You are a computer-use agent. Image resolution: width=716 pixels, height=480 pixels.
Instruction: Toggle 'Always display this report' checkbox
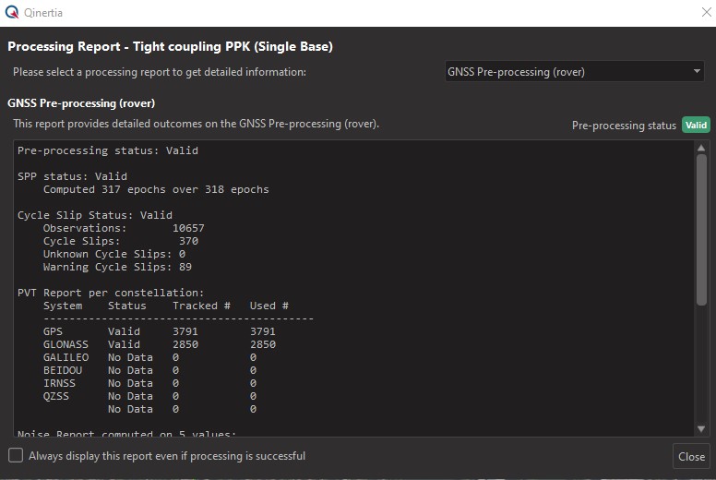16,455
